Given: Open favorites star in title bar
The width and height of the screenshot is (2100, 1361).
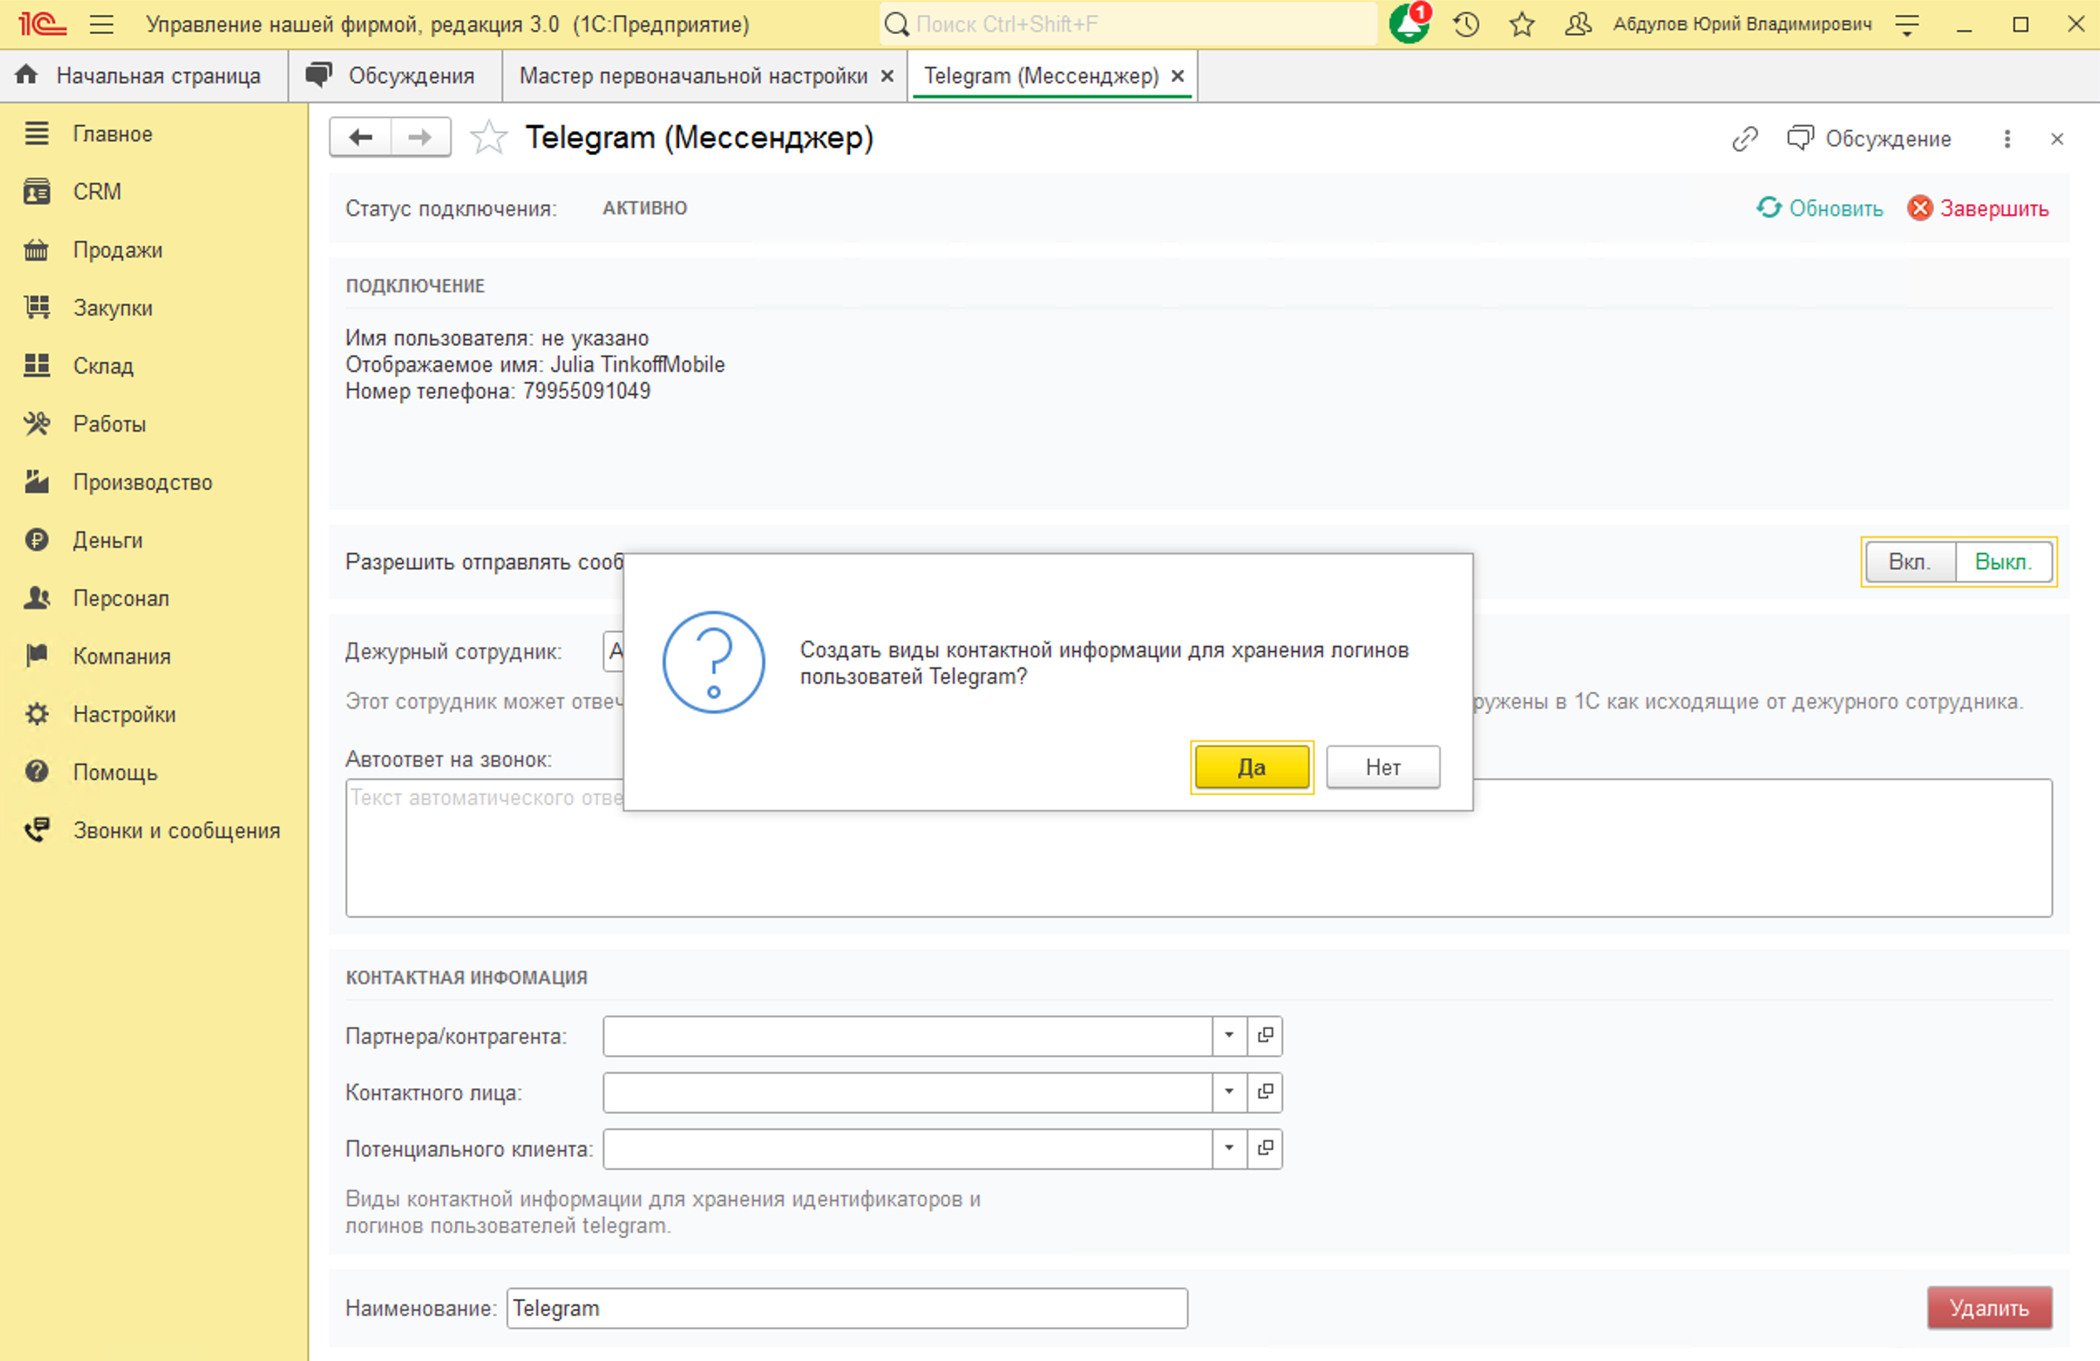Looking at the screenshot, I should (1522, 24).
